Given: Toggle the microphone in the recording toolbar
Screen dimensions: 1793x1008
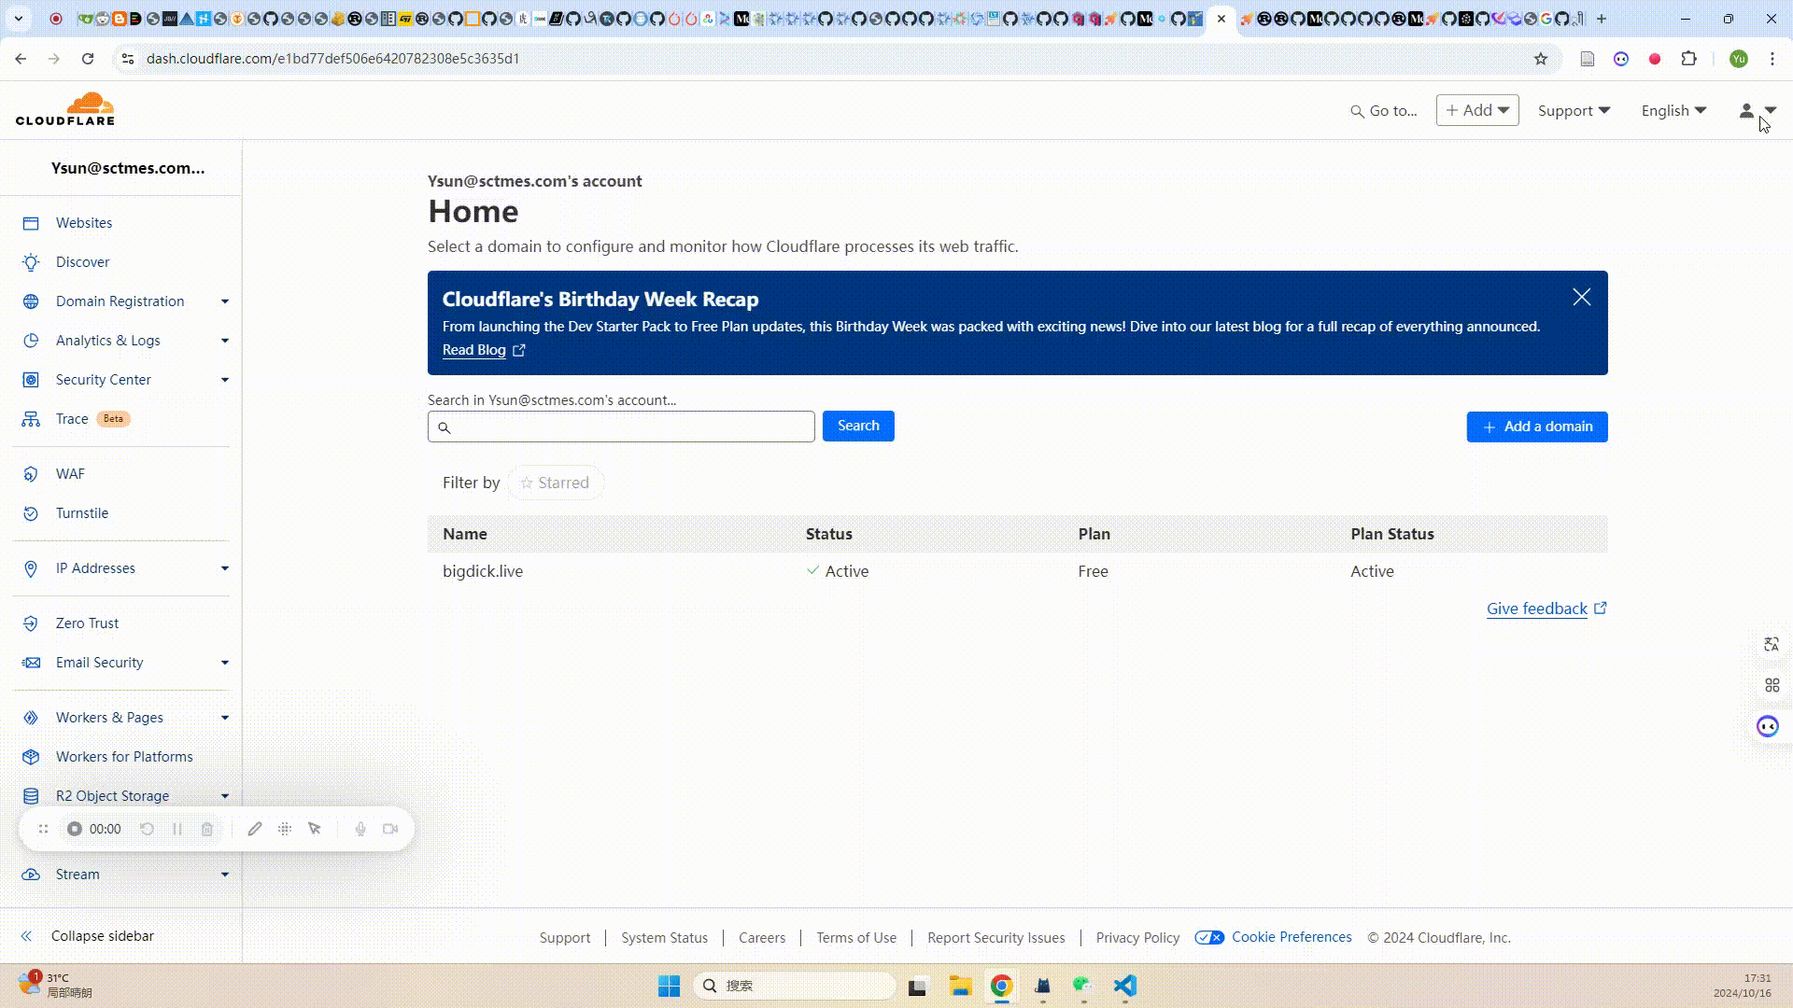Looking at the screenshot, I should (x=360, y=829).
